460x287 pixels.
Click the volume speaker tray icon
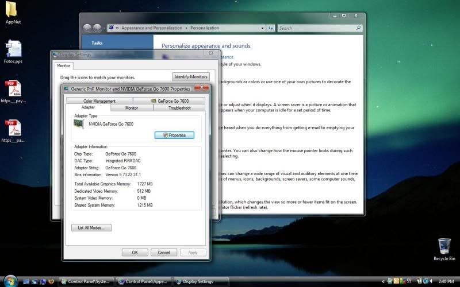coord(432,281)
